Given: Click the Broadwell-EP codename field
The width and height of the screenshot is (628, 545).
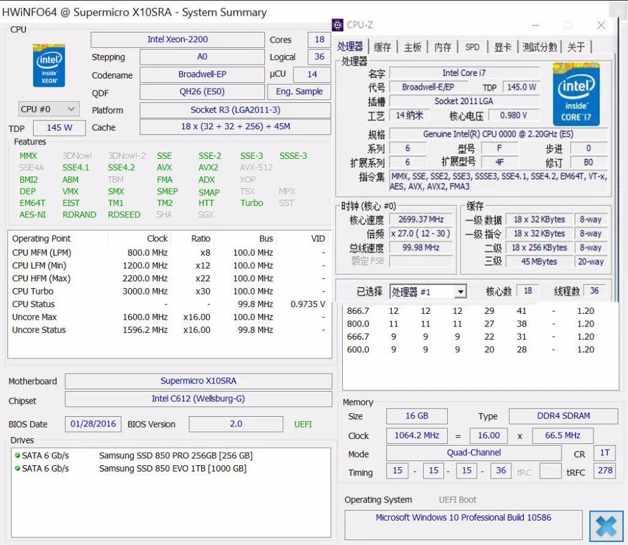Looking at the screenshot, I should (202, 75).
